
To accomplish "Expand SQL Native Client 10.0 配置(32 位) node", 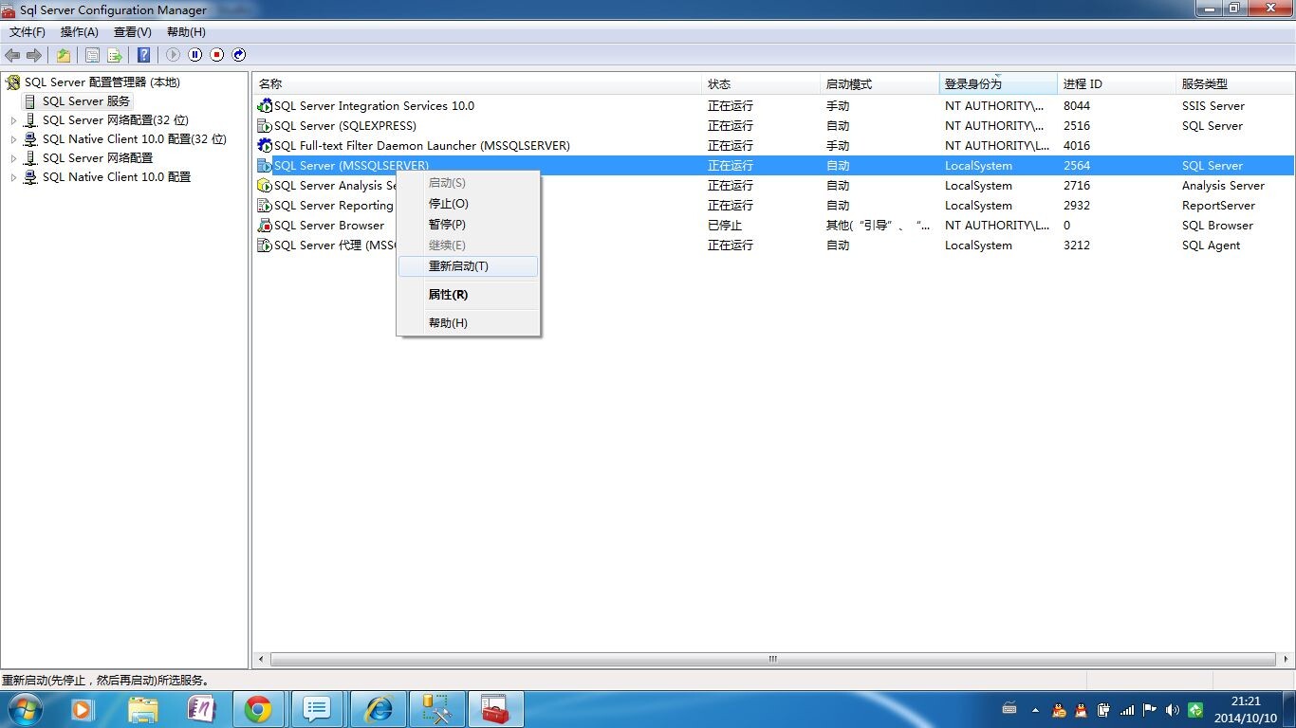I will [13, 139].
